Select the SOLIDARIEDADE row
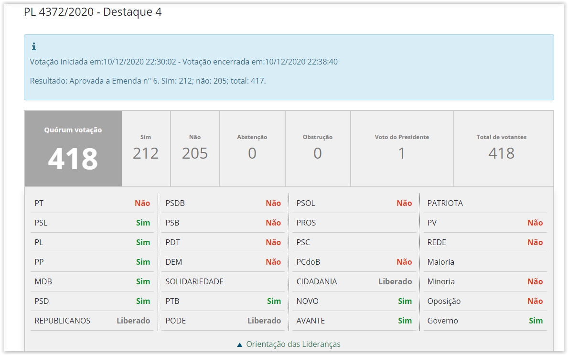Image resolution: width=568 pixels, height=355 pixels. (223, 281)
